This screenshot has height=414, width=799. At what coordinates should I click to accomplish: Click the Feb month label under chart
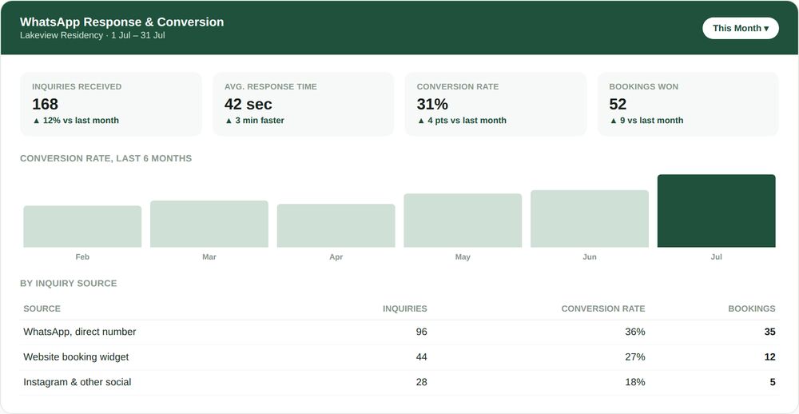click(82, 257)
